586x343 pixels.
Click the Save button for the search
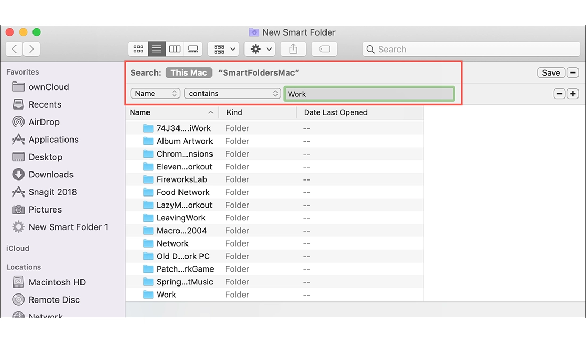tap(551, 72)
